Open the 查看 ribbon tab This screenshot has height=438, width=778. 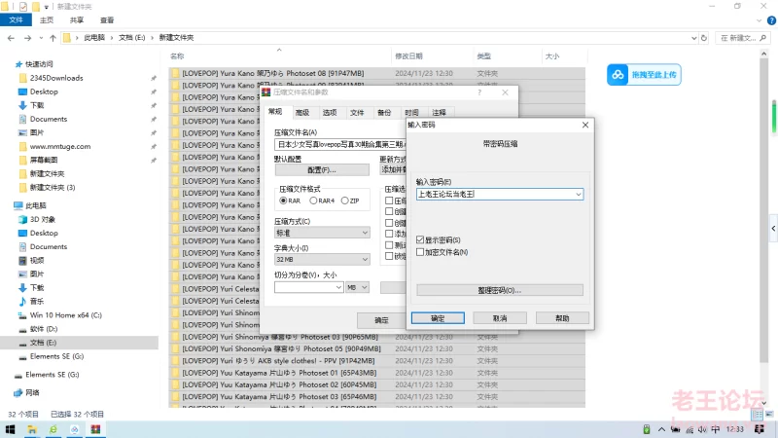107,19
